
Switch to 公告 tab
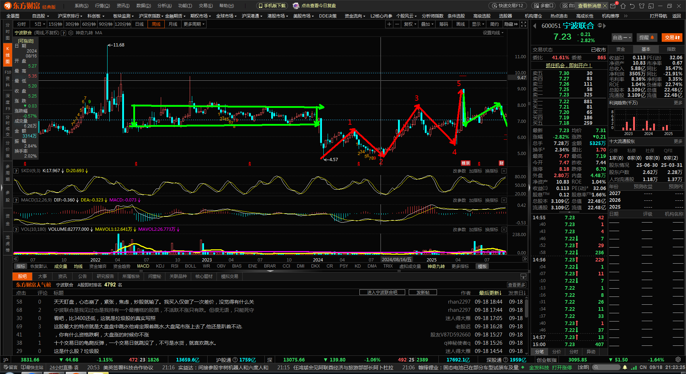click(83, 276)
